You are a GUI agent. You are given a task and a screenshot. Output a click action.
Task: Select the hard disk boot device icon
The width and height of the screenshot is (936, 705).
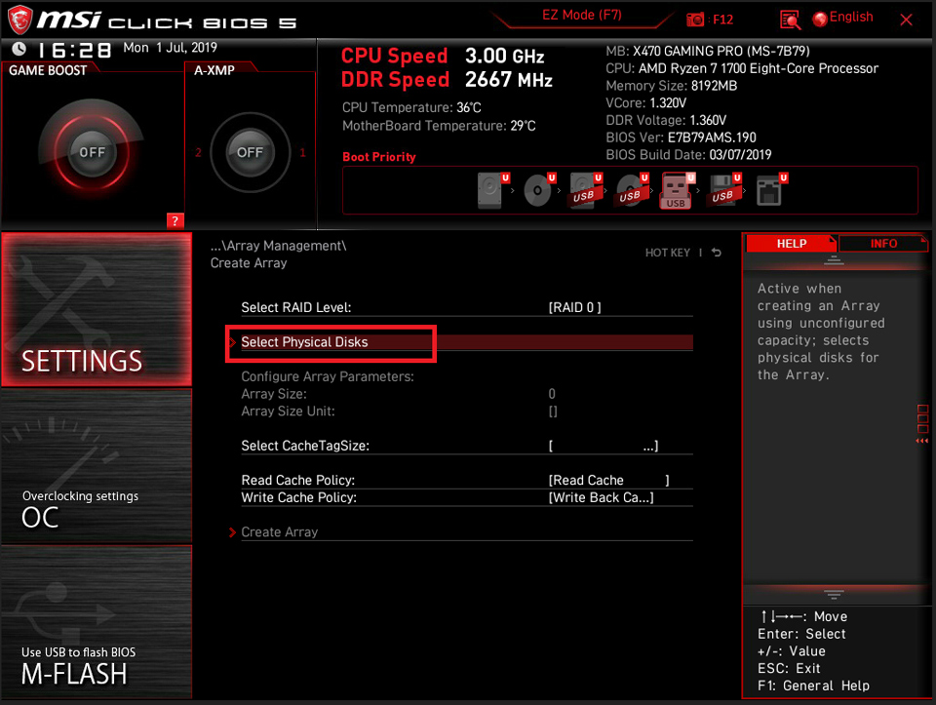(x=493, y=190)
